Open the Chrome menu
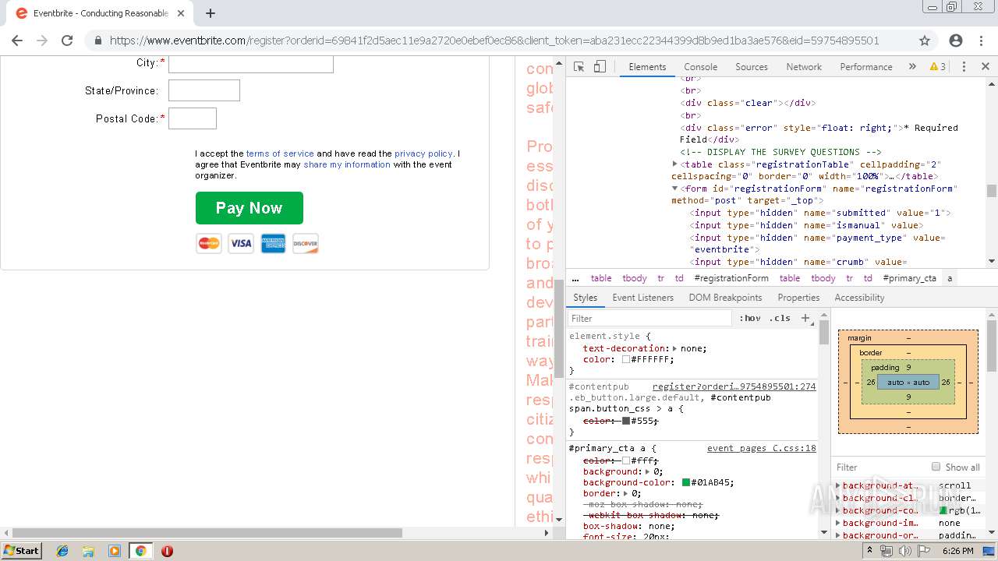 coord(981,41)
